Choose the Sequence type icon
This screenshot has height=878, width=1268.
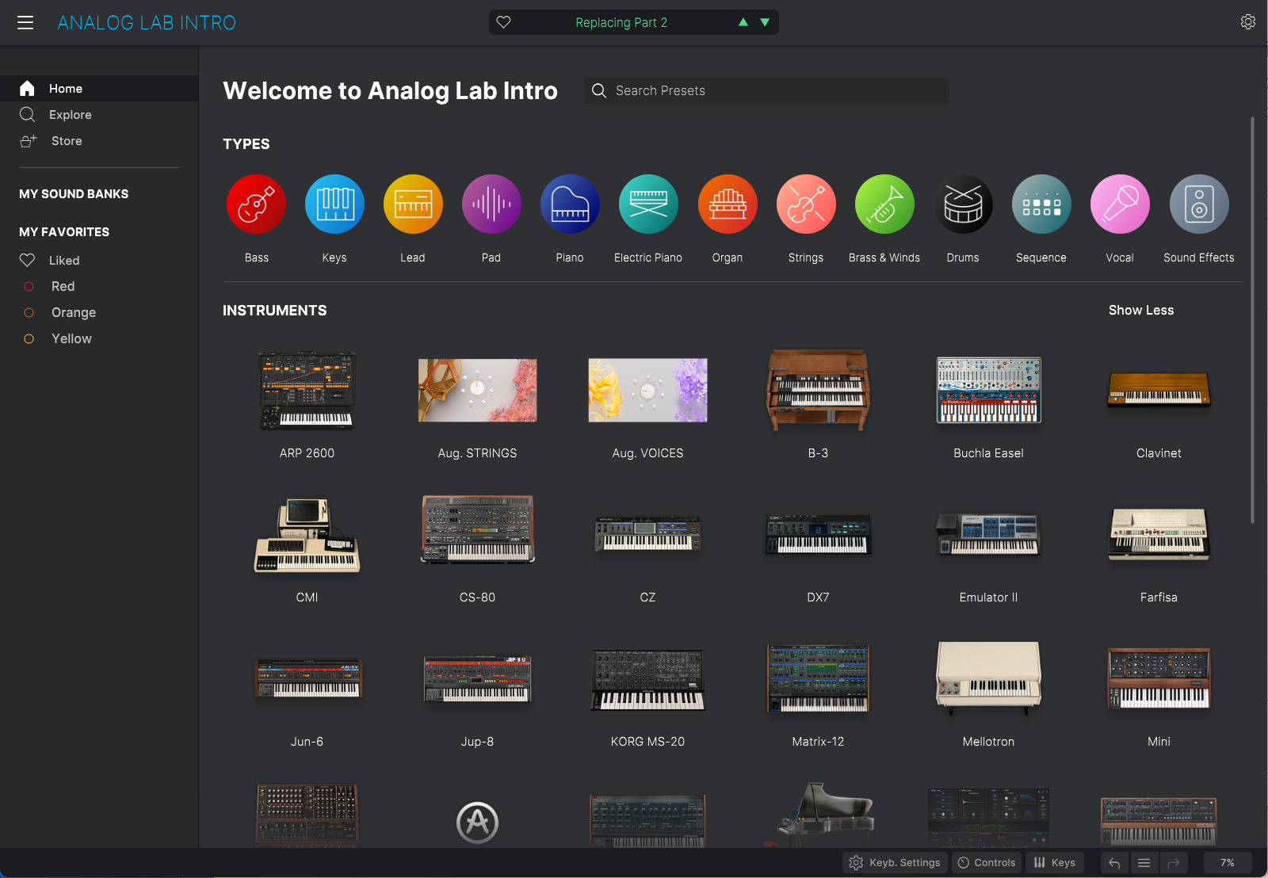1041,204
